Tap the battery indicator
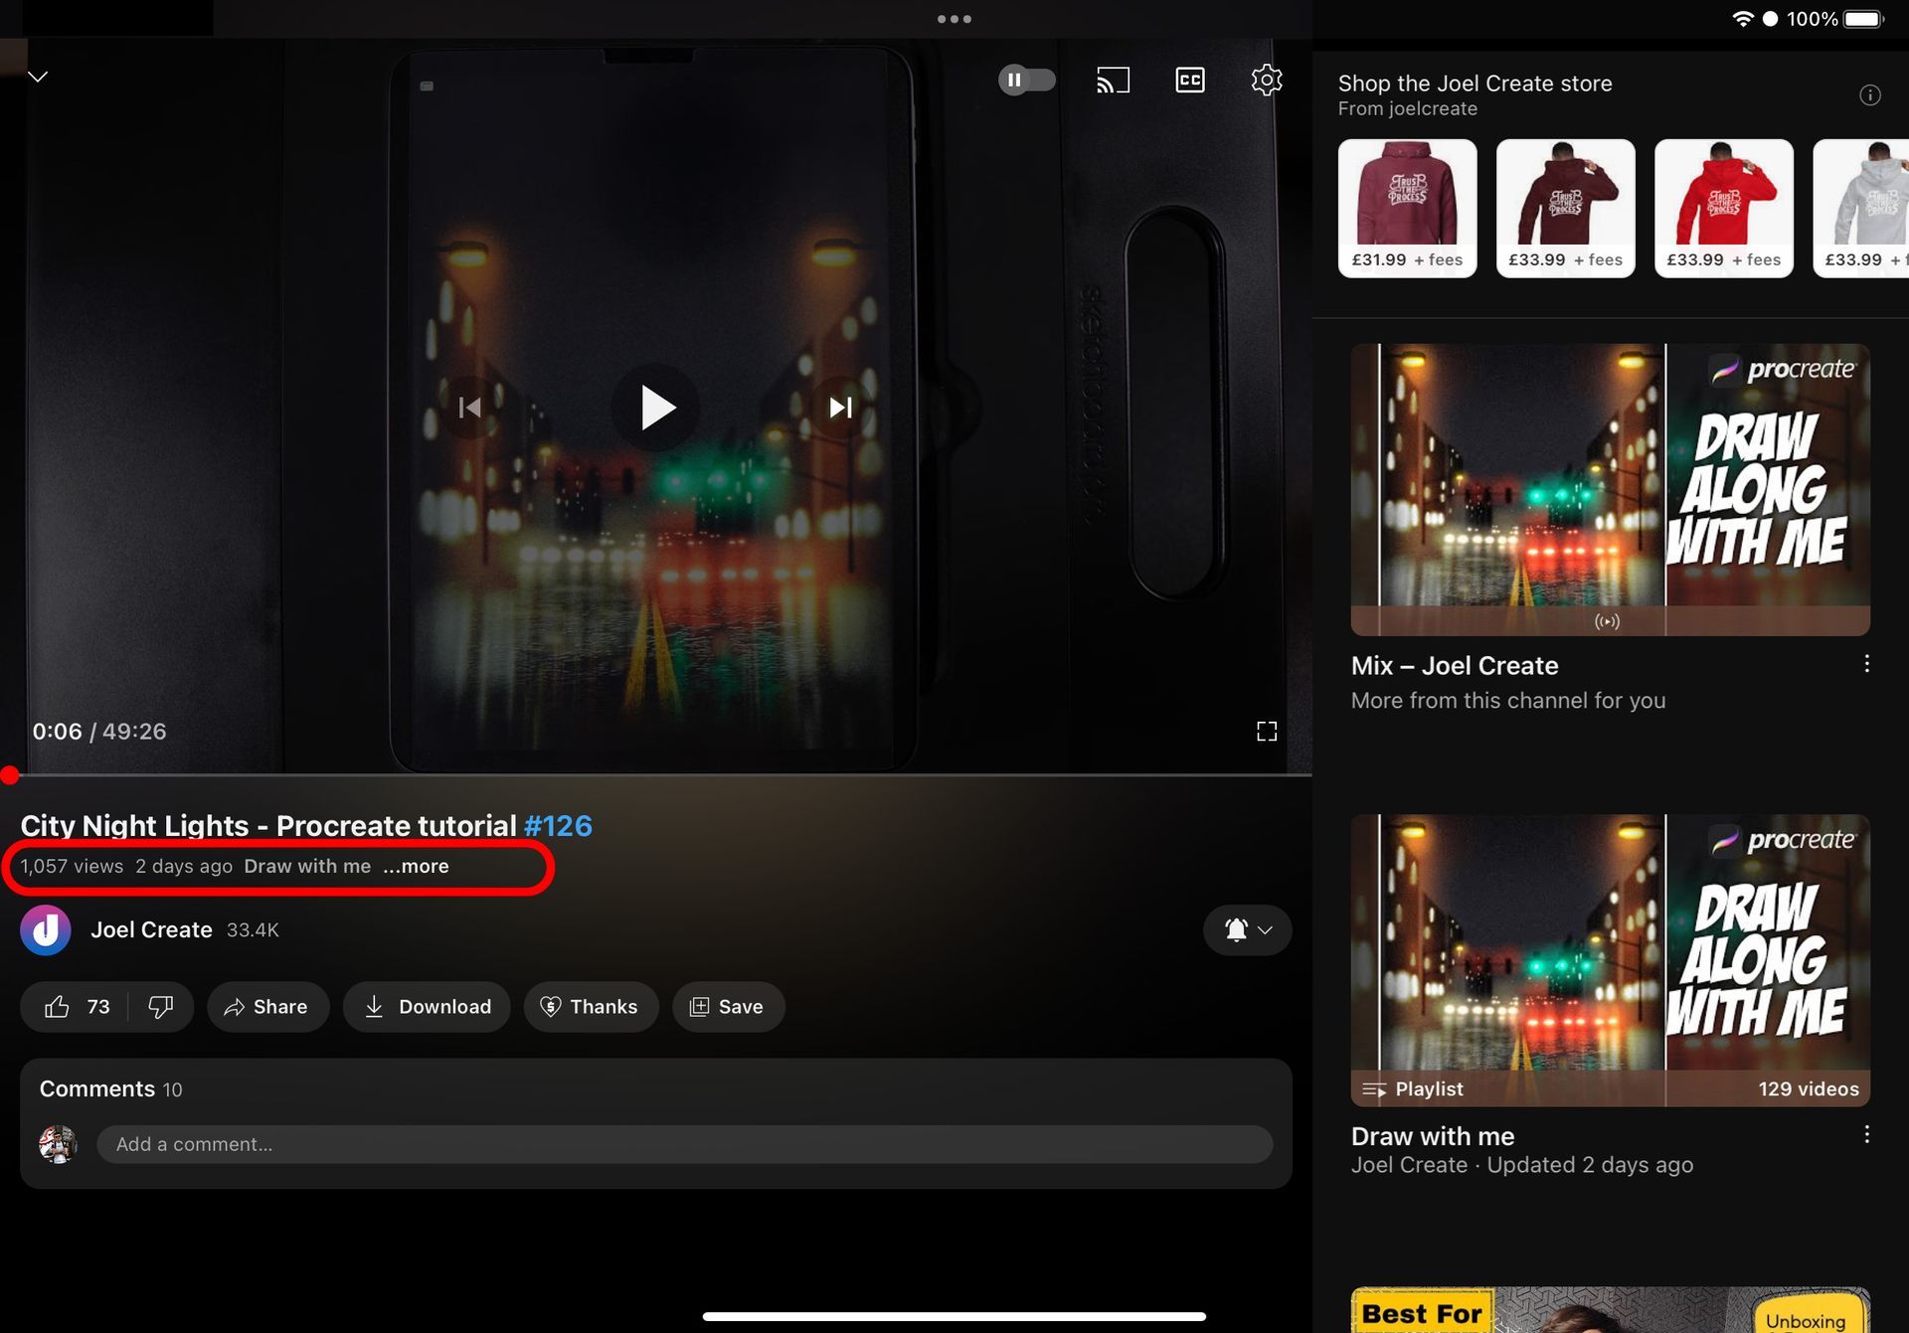 pos(1863,19)
